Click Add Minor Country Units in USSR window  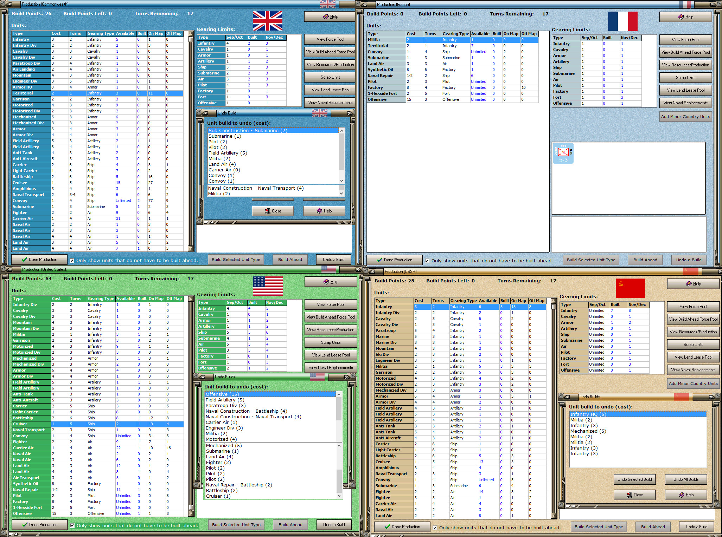[693, 384]
